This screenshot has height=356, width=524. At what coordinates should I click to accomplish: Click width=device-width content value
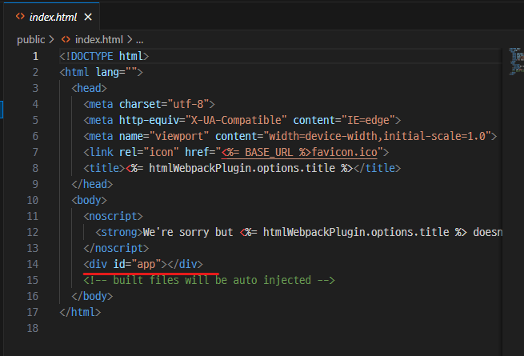tap(378, 136)
